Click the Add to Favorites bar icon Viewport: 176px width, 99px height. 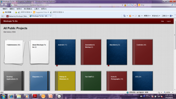click(x=16, y=12)
